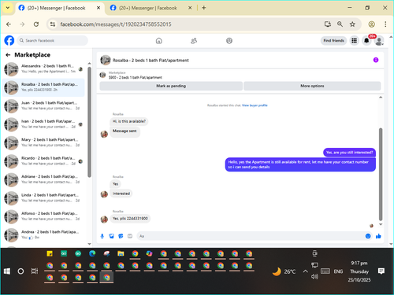Switch to the first Messenger browser tab
394x295 pixels.
(x=60, y=8)
